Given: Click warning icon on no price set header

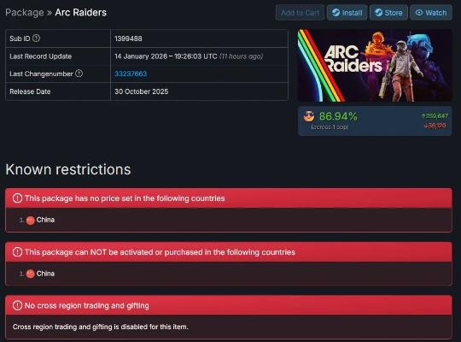Looking at the screenshot, I should [17, 198].
